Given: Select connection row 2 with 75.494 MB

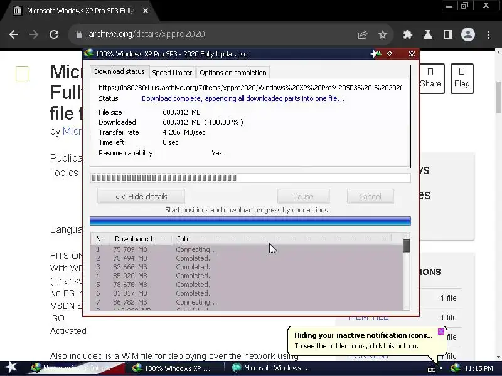Looking at the screenshot, I should tap(247, 258).
